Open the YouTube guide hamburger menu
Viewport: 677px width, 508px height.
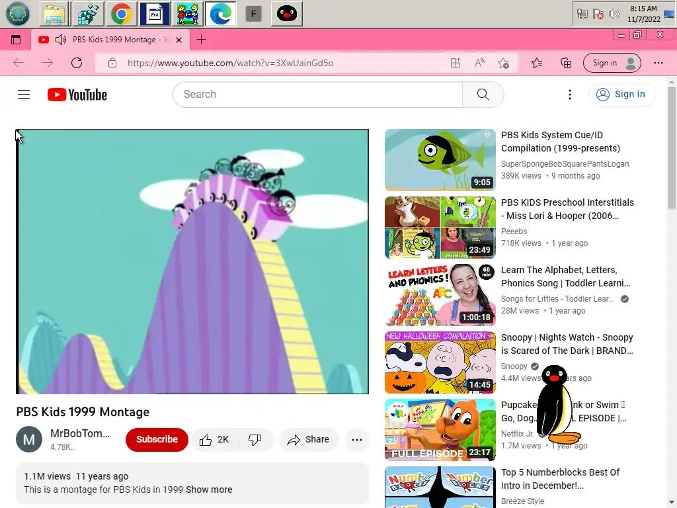tap(24, 94)
